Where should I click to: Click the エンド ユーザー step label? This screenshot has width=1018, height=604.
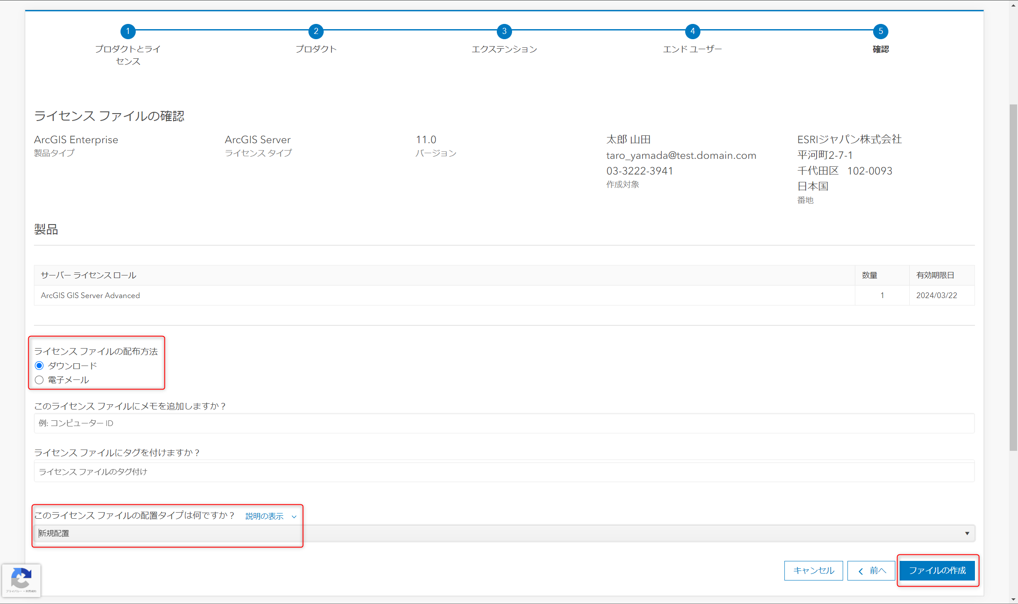693,49
